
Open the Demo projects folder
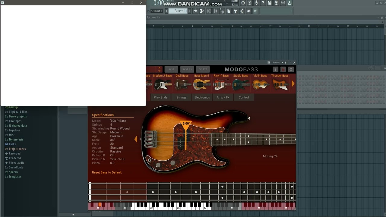(18, 116)
